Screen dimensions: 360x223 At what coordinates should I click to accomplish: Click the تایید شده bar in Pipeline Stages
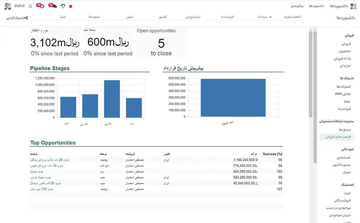click(90, 106)
